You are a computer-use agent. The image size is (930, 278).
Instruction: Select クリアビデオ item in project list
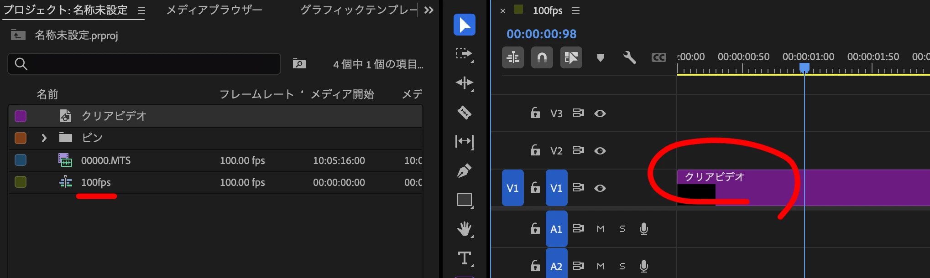coord(215,116)
